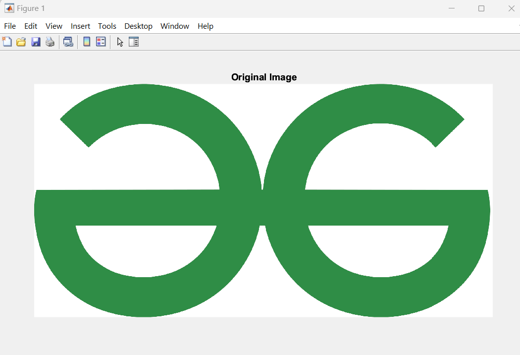520x355 pixels.
Task: Open the Window menu
Action: 175,26
